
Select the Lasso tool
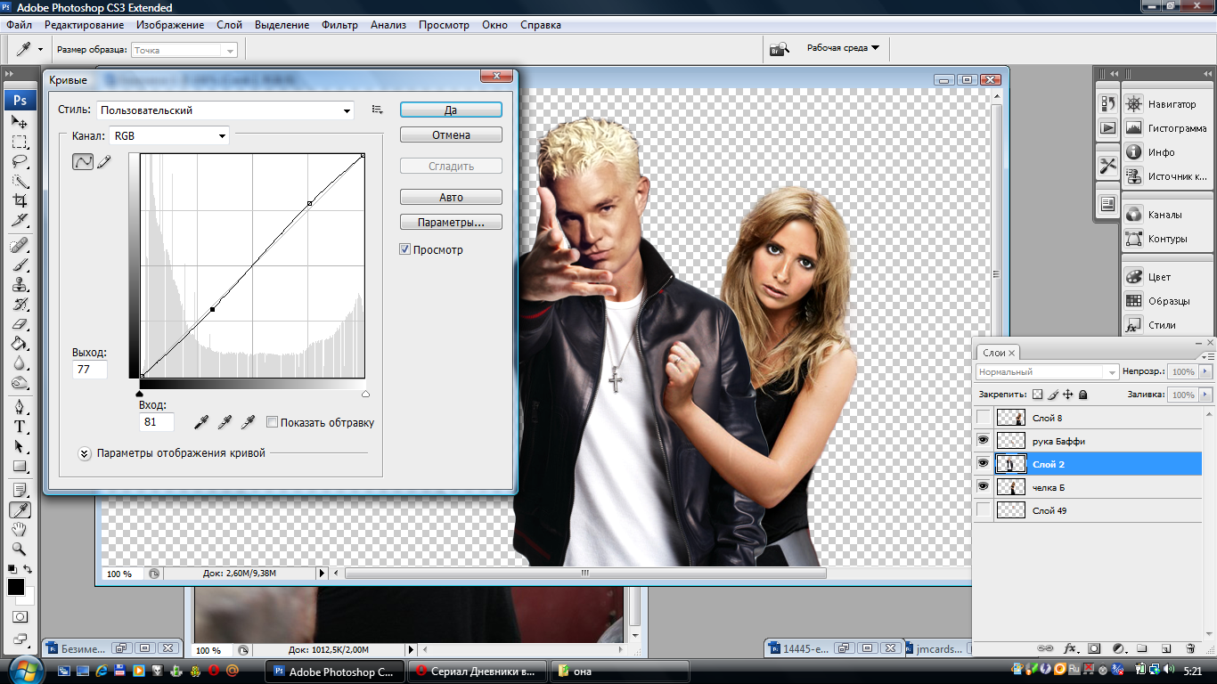[20, 161]
